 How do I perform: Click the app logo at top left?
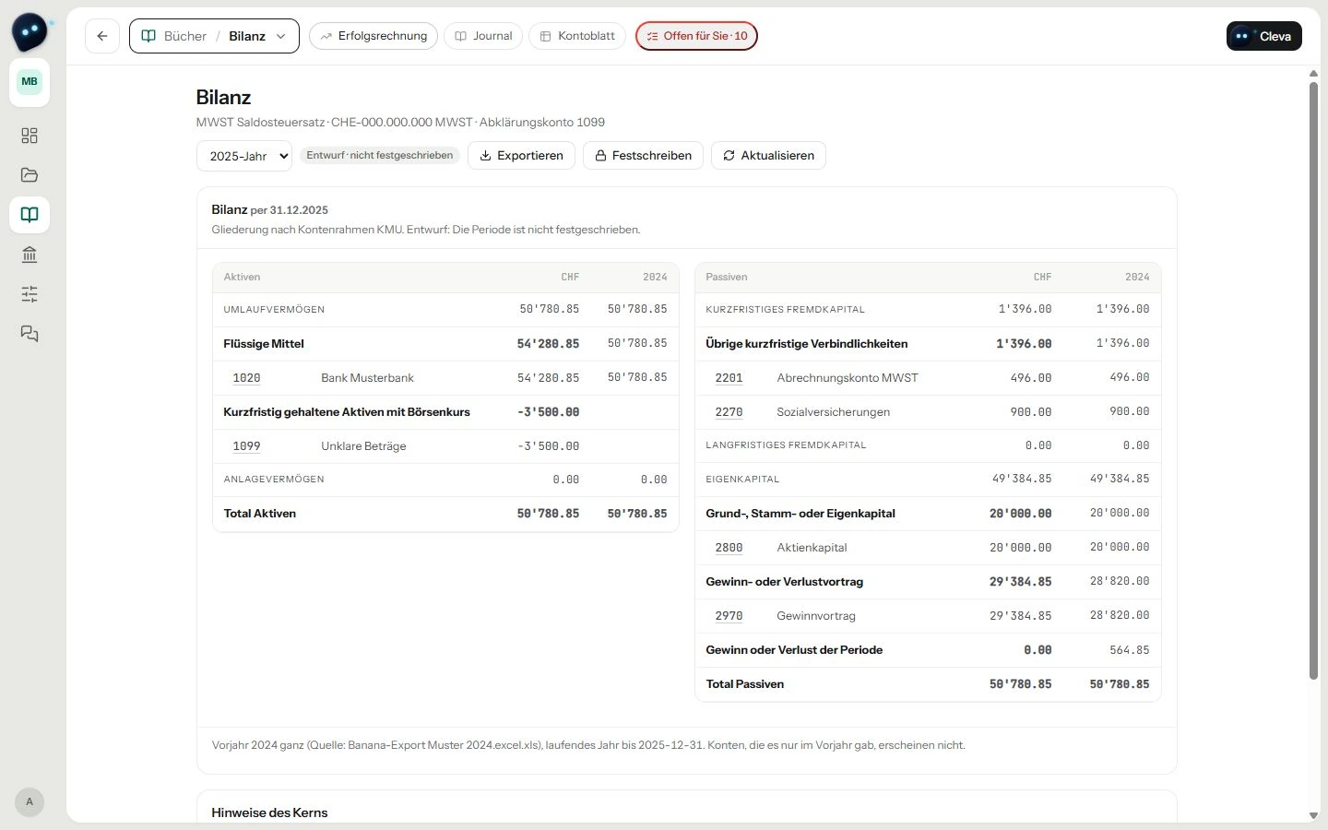tap(30, 32)
